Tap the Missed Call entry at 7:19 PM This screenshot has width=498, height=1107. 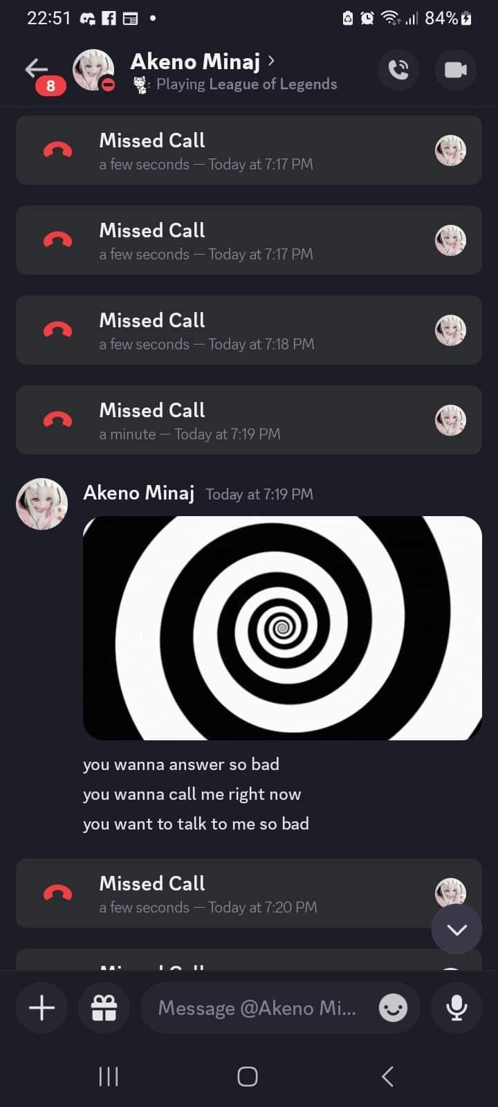[x=249, y=420]
